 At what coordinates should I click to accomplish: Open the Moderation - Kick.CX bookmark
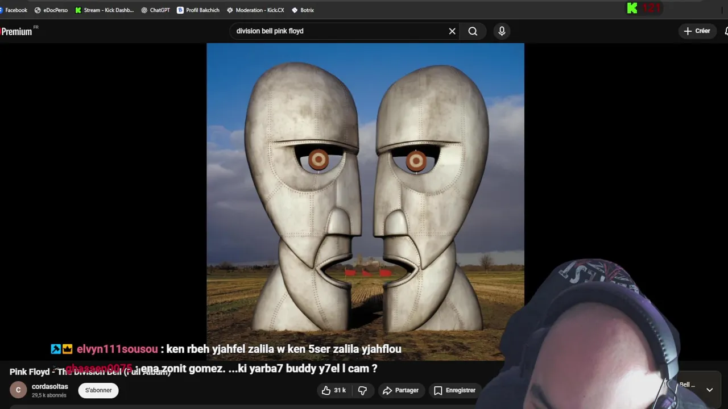pos(255,10)
